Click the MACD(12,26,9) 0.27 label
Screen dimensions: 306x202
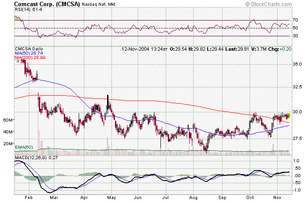pyautogui.click(x=36, y=157)
